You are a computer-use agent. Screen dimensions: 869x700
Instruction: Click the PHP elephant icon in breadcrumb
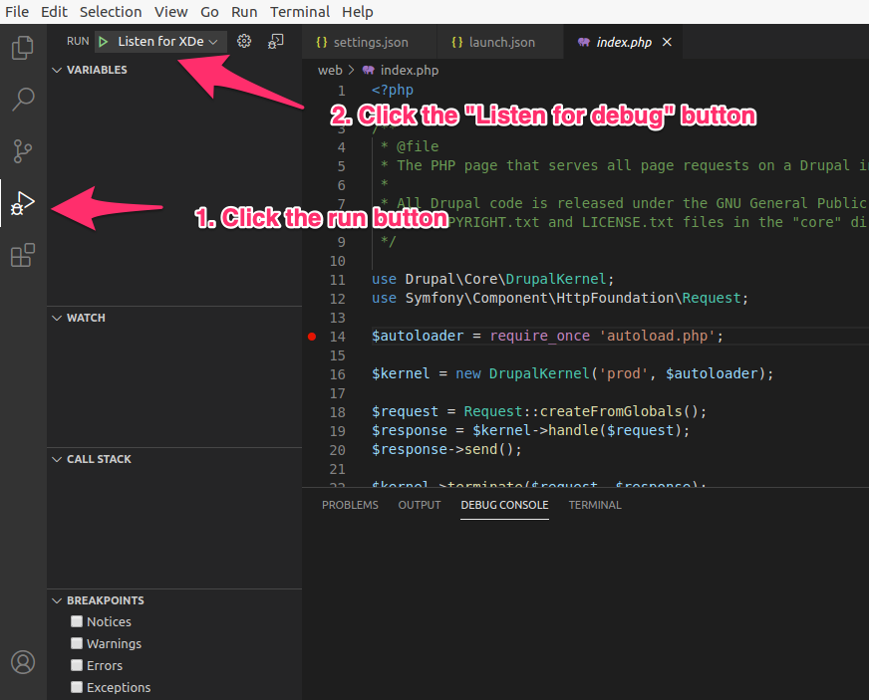pyautogui.click(x=368, y=71)
